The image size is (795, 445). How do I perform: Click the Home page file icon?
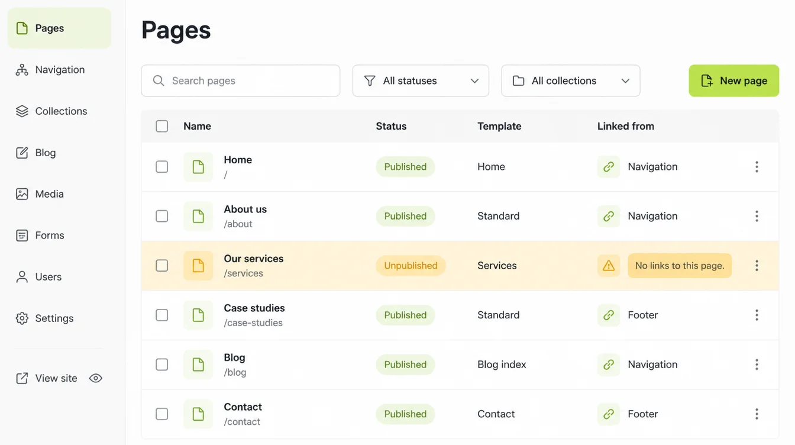pyautogui.click(x=198, y=167)
